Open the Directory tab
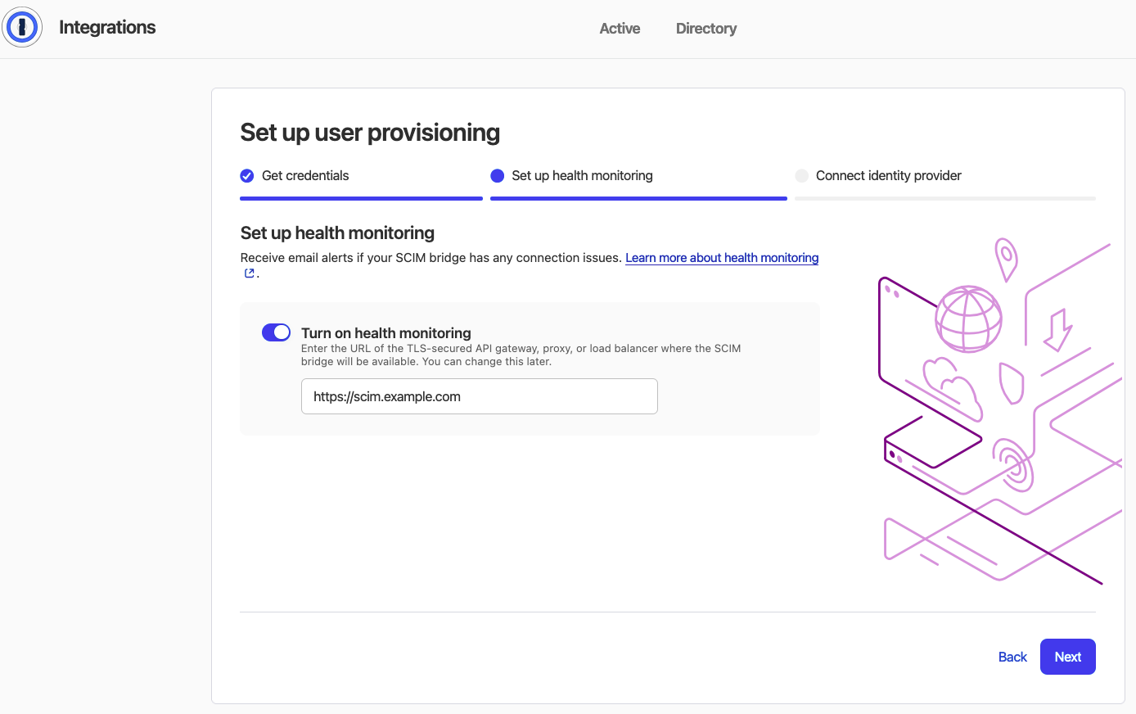The width and height of the screenshot is (1136, 714). pos(706,29)
